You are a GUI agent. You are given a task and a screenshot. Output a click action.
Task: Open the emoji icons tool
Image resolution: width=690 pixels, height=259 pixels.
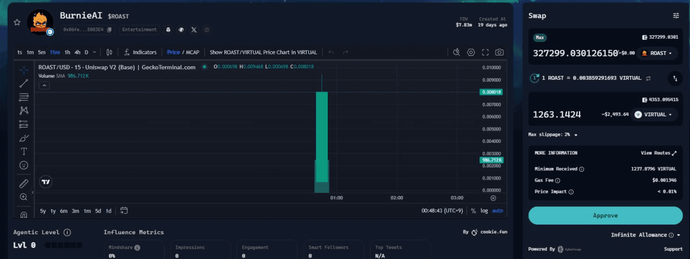(24, 165)
